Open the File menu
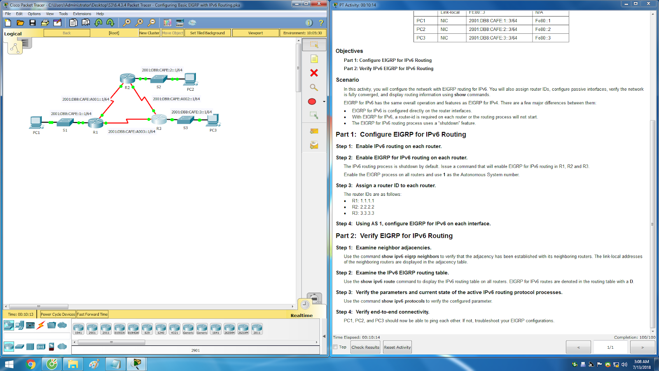Viewport: 659px width, 371px height. pos(8,14)
